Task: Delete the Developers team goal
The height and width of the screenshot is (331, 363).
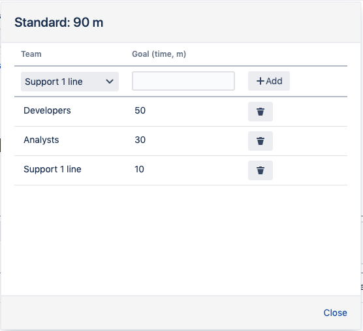Action: coord(260,112)
